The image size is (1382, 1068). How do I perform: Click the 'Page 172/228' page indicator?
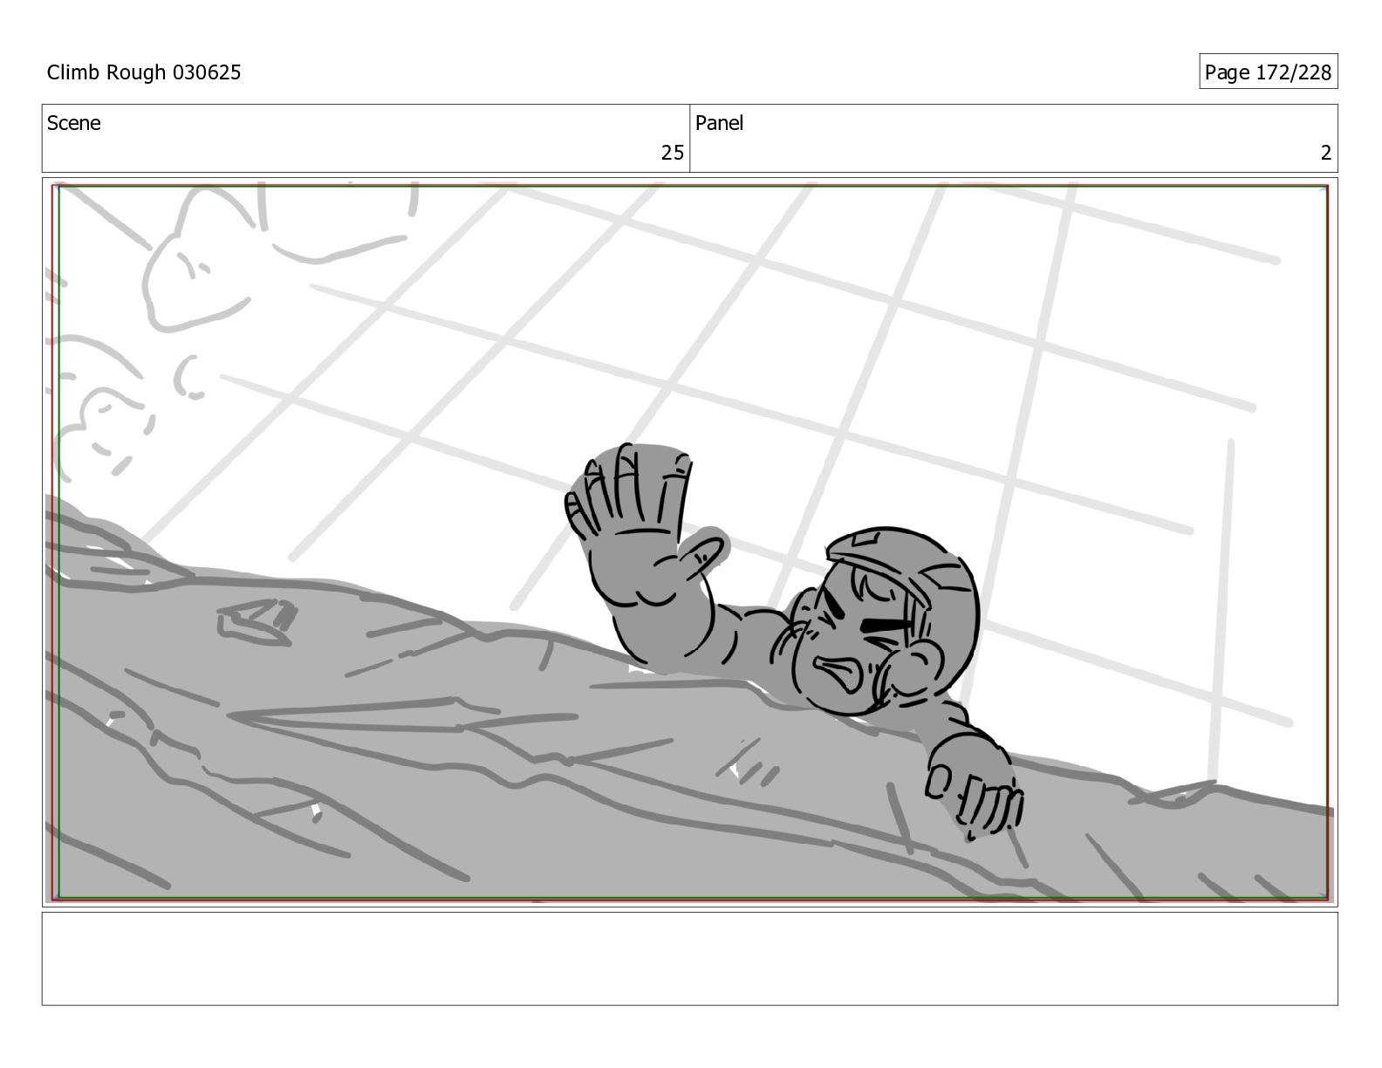[1268, 72]
